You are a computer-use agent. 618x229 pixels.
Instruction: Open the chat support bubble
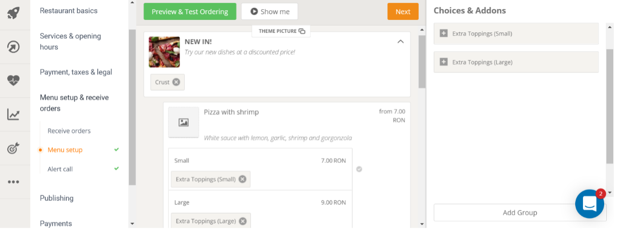(589, 204)
